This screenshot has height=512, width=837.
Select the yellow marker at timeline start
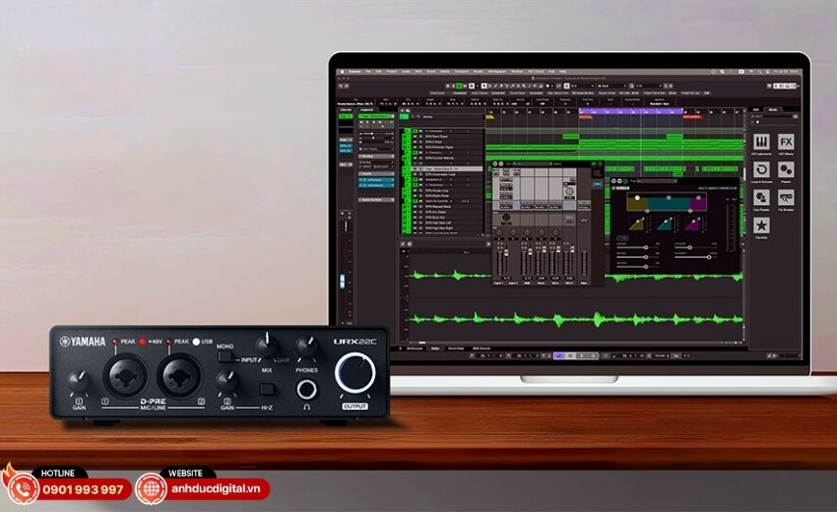pyautogui.click(x=490, y=116)
